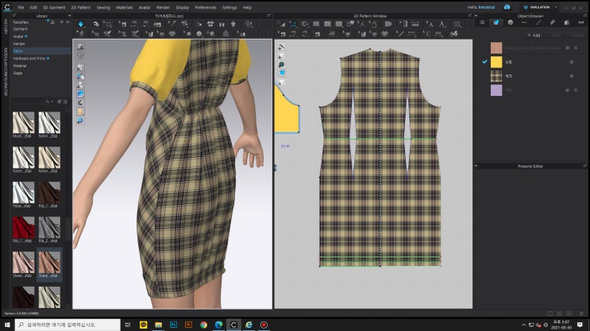Toggle the checkmark next to the yellow fabric
The image size is (590, 331).
[484, 61]
